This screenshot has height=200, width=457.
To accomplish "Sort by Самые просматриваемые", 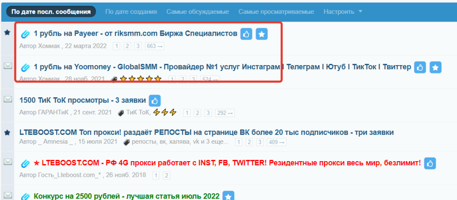I will [x=276, y=12].
